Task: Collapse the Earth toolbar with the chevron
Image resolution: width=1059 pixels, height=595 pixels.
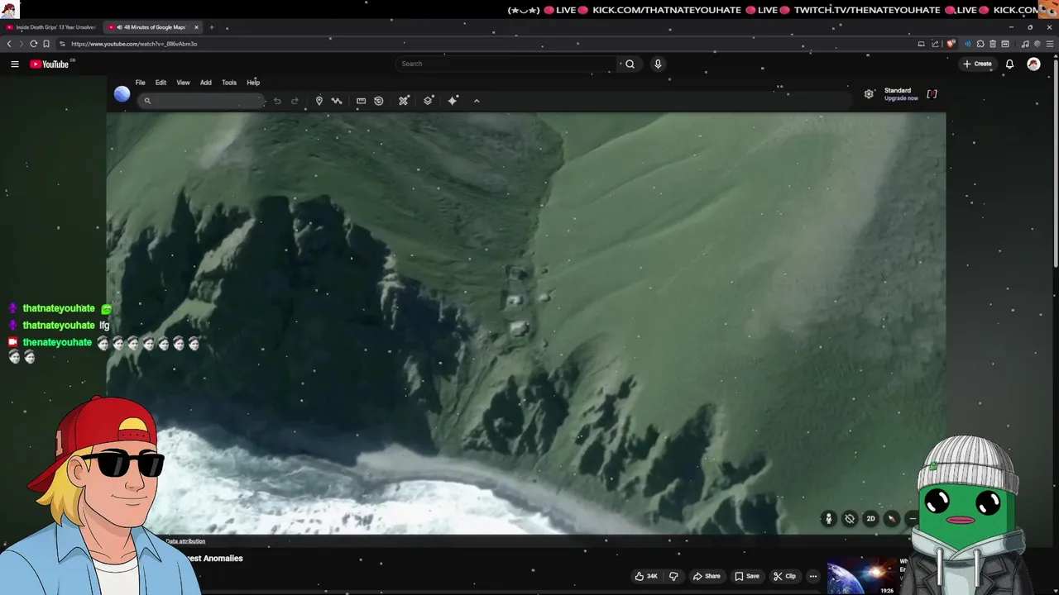Action: pyautogui.click(x=477, y=101)
